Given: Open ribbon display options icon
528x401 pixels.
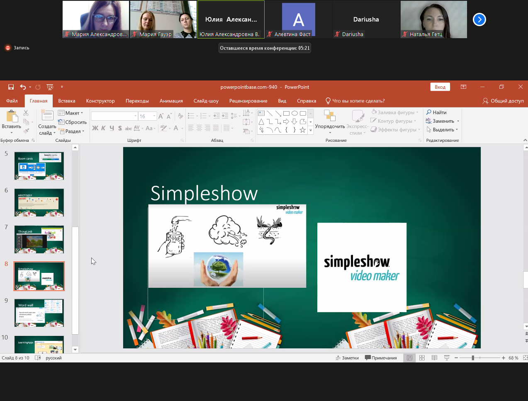Looking at the screenshot, I should click(x=463, y=87).
